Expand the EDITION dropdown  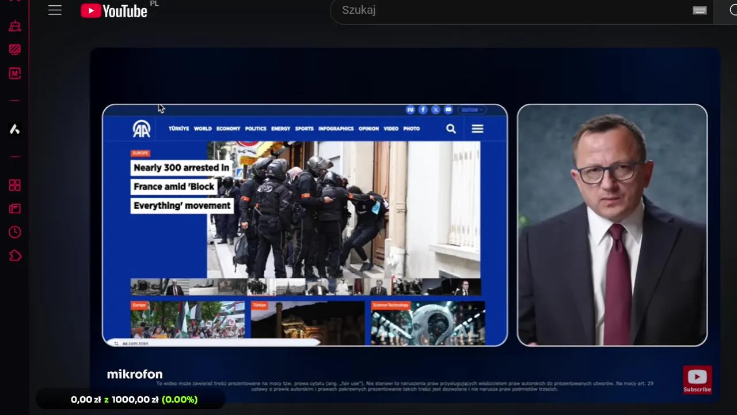pyautogui.click(x=473, y=110)
